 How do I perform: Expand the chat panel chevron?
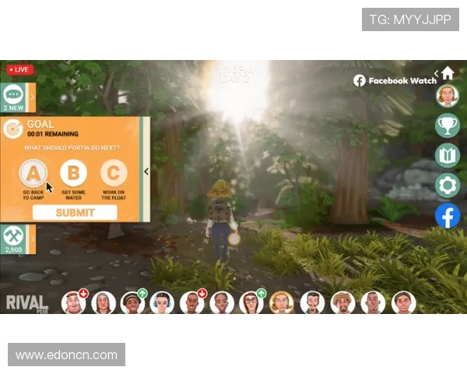coord(32,97)
